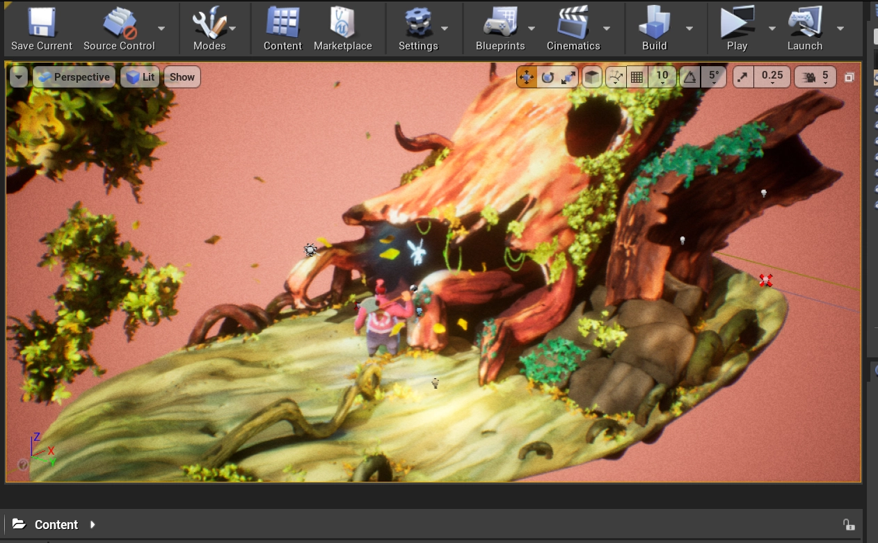Viewport: 878px width, 543px height.
Task: Toggle grid snapping in viewport
Action: 637,77
